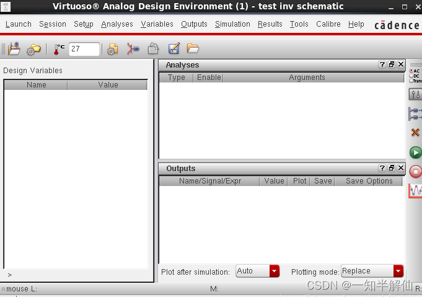Open the Outputs menu
The width and height of the screenshot is (422, 297).
point(194,24)
